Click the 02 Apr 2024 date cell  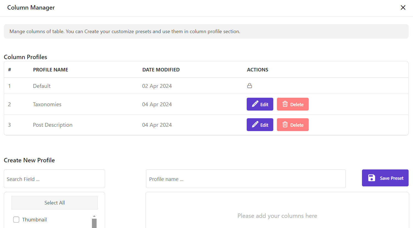157,86
